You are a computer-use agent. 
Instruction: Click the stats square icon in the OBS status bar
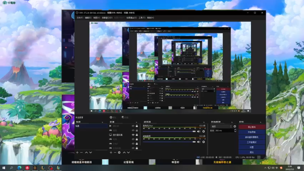pos(259,157)
